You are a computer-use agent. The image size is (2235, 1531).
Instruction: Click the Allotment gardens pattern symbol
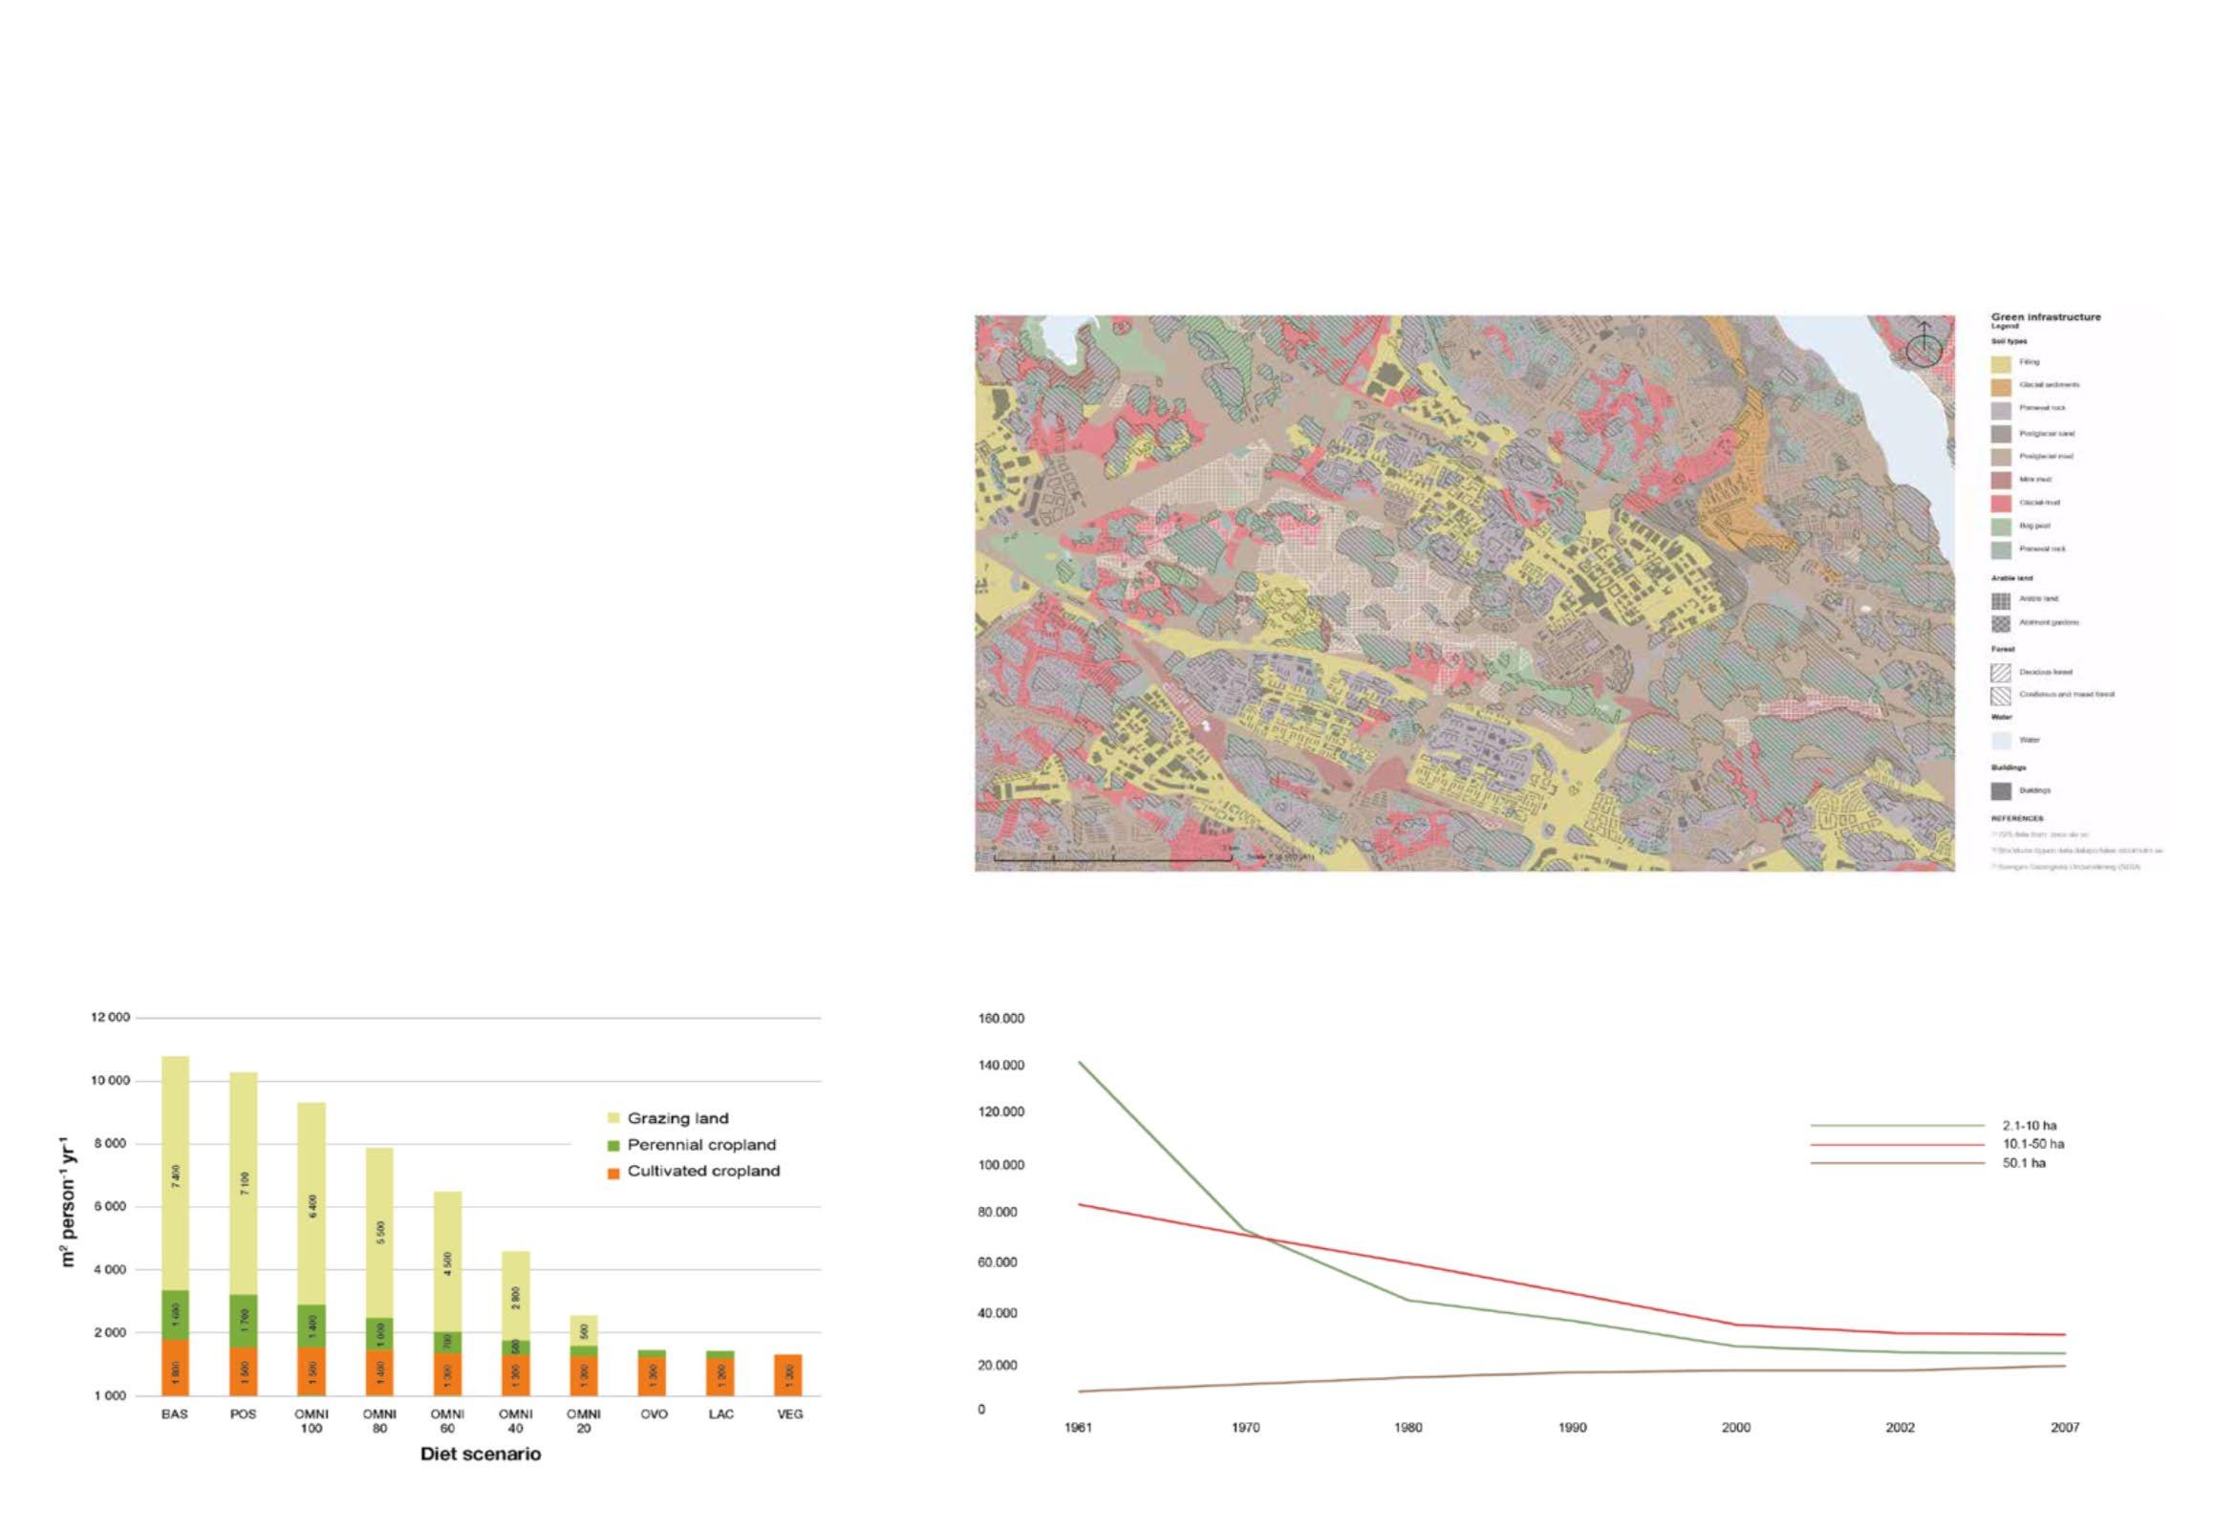point(2000,623)
